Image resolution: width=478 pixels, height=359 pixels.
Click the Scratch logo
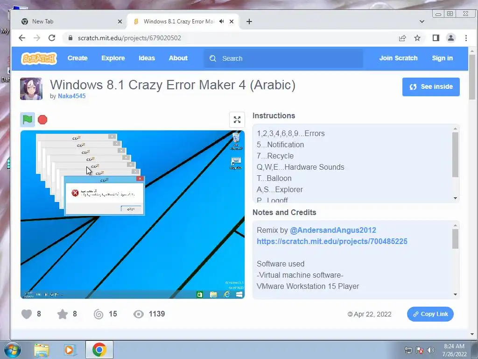[x=39, y=58]
